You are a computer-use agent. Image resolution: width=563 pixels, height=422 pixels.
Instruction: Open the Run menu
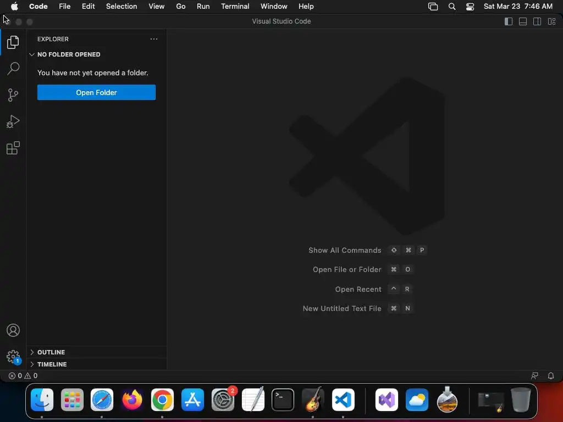tap(203, 7)
